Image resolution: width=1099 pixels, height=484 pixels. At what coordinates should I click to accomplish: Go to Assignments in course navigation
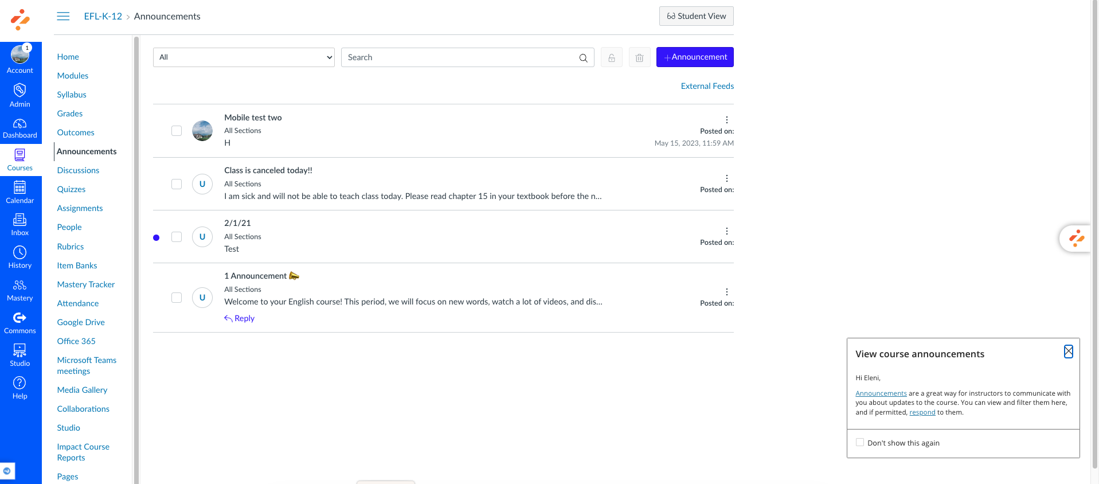point(80,208)
